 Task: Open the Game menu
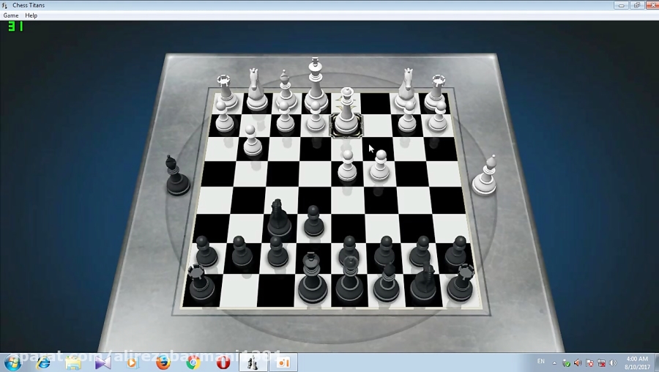(x=11, y=15)
